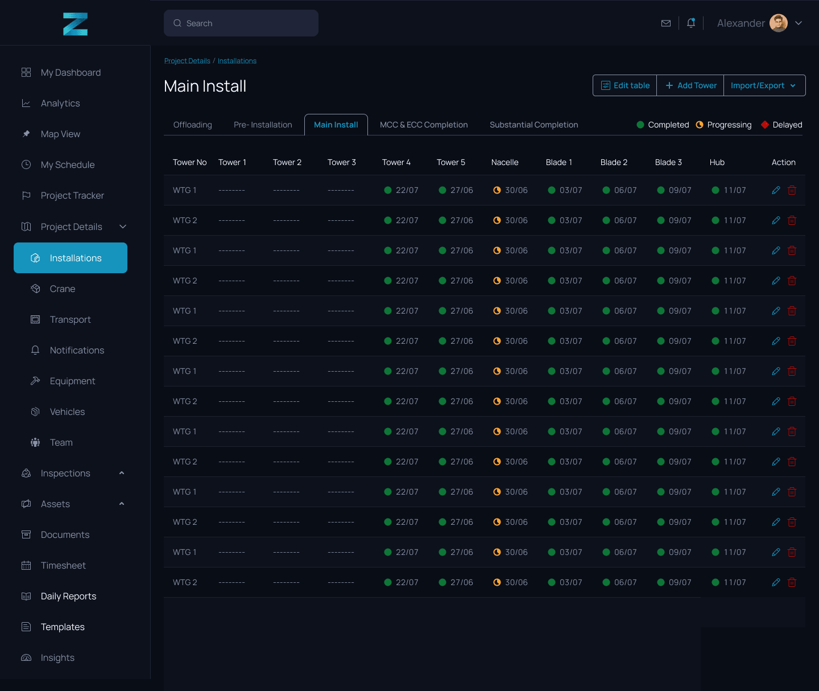Click into the Search field

pyautogui.click(x=241, y=23)
